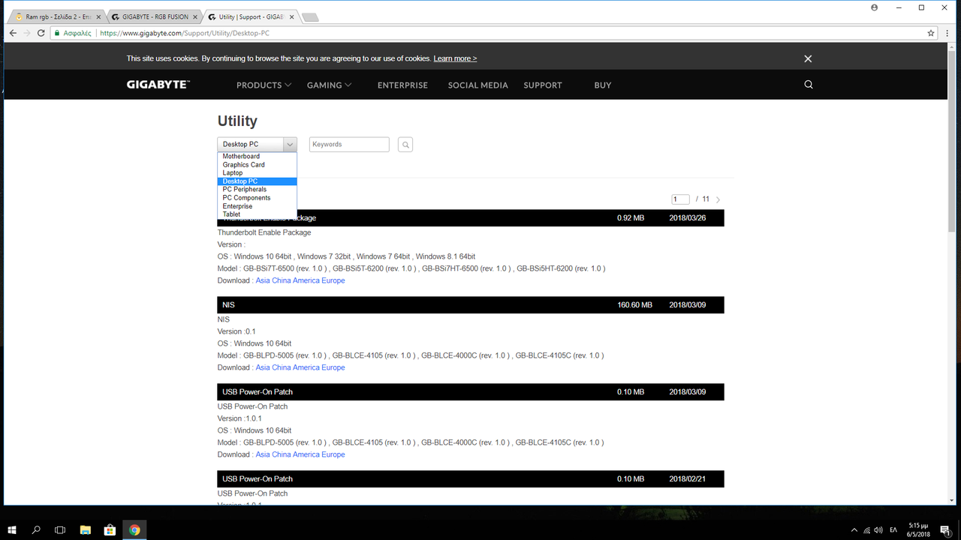The image size is (961, 540).
Task: Open File Explorer from taskbar
Action: click(x=85, y=529)
